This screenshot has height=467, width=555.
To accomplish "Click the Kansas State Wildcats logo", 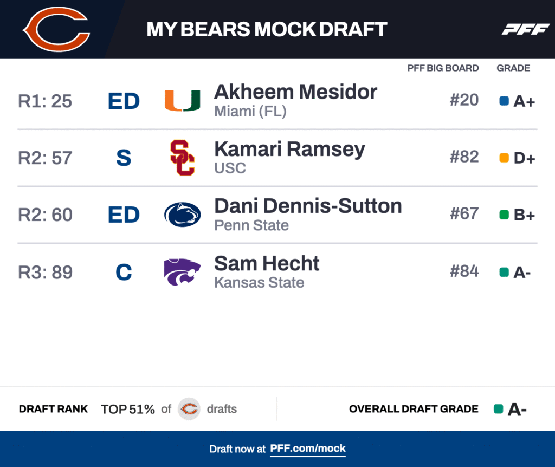I will click(182, 271).
